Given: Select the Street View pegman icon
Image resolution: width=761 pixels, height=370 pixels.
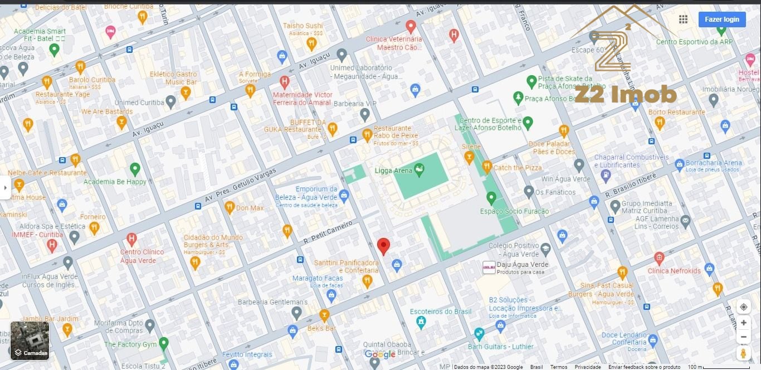Looking at the screenshot, I should click(743, 353).
